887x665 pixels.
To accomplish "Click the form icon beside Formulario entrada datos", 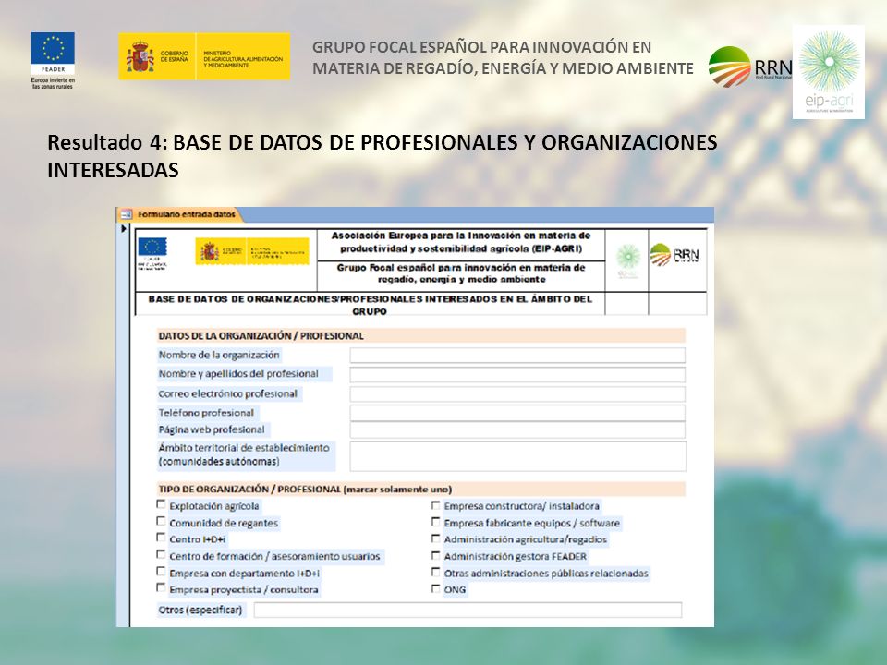I will (x=127, y=214).
